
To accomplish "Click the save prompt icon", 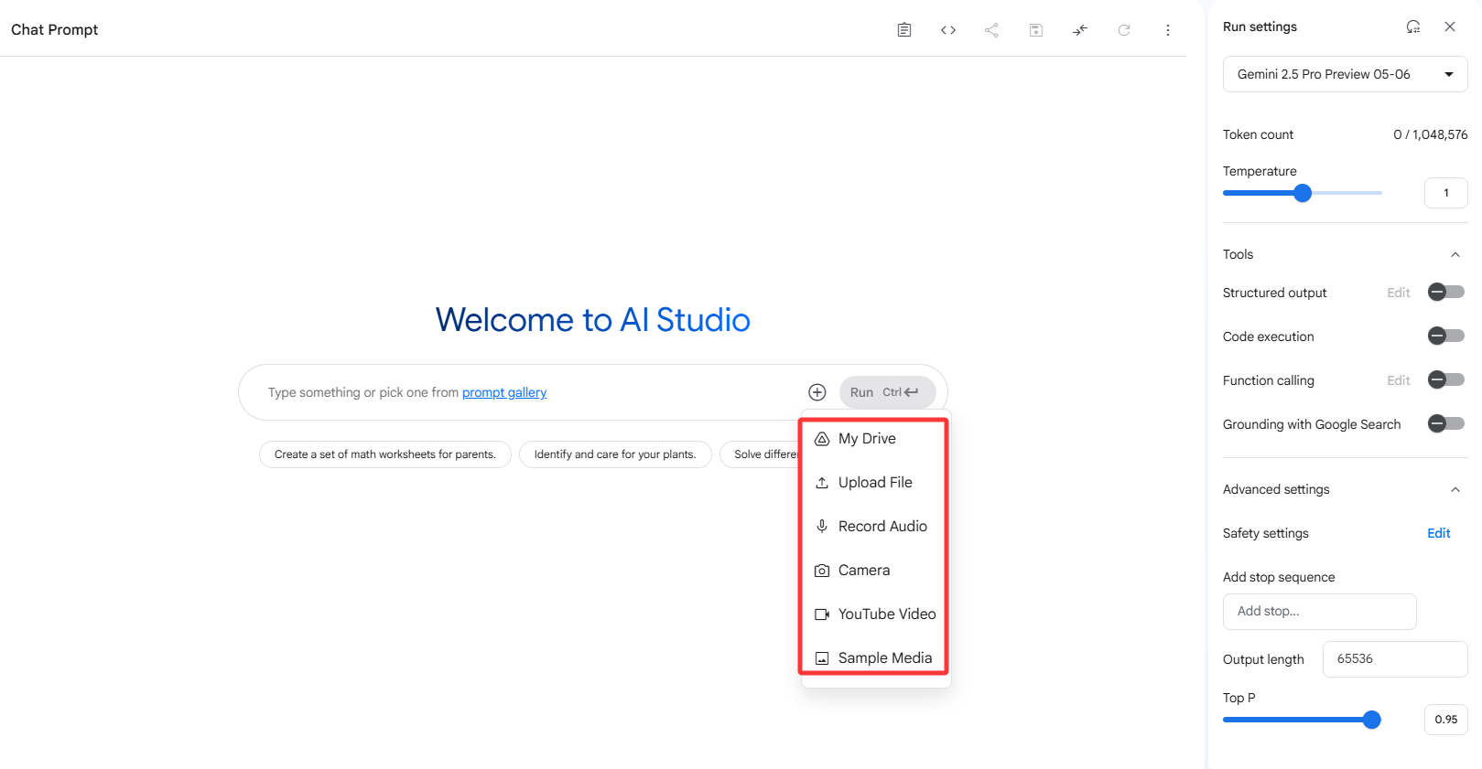I will click(x=1036, y=30).
